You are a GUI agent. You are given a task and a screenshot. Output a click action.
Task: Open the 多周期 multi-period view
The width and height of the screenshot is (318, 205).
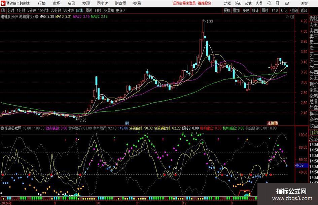point(109,10)
